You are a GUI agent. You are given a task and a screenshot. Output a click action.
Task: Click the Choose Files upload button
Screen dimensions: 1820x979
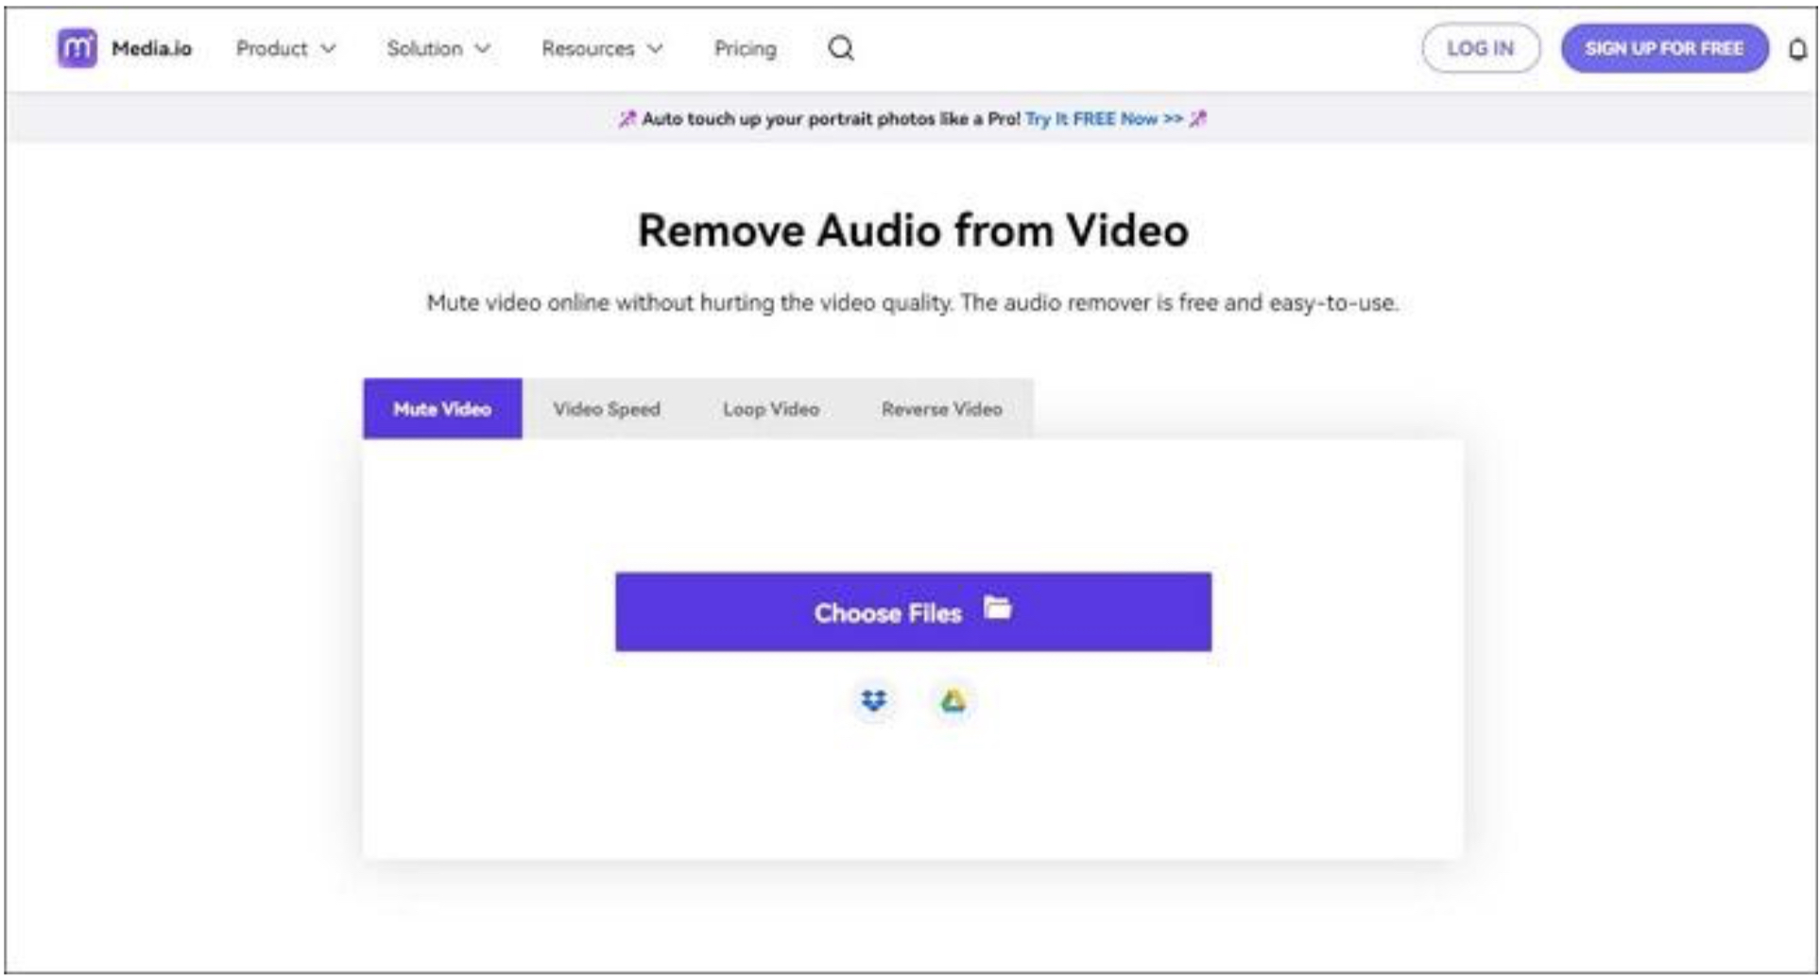pyautogui.click(x=913, y=611)
